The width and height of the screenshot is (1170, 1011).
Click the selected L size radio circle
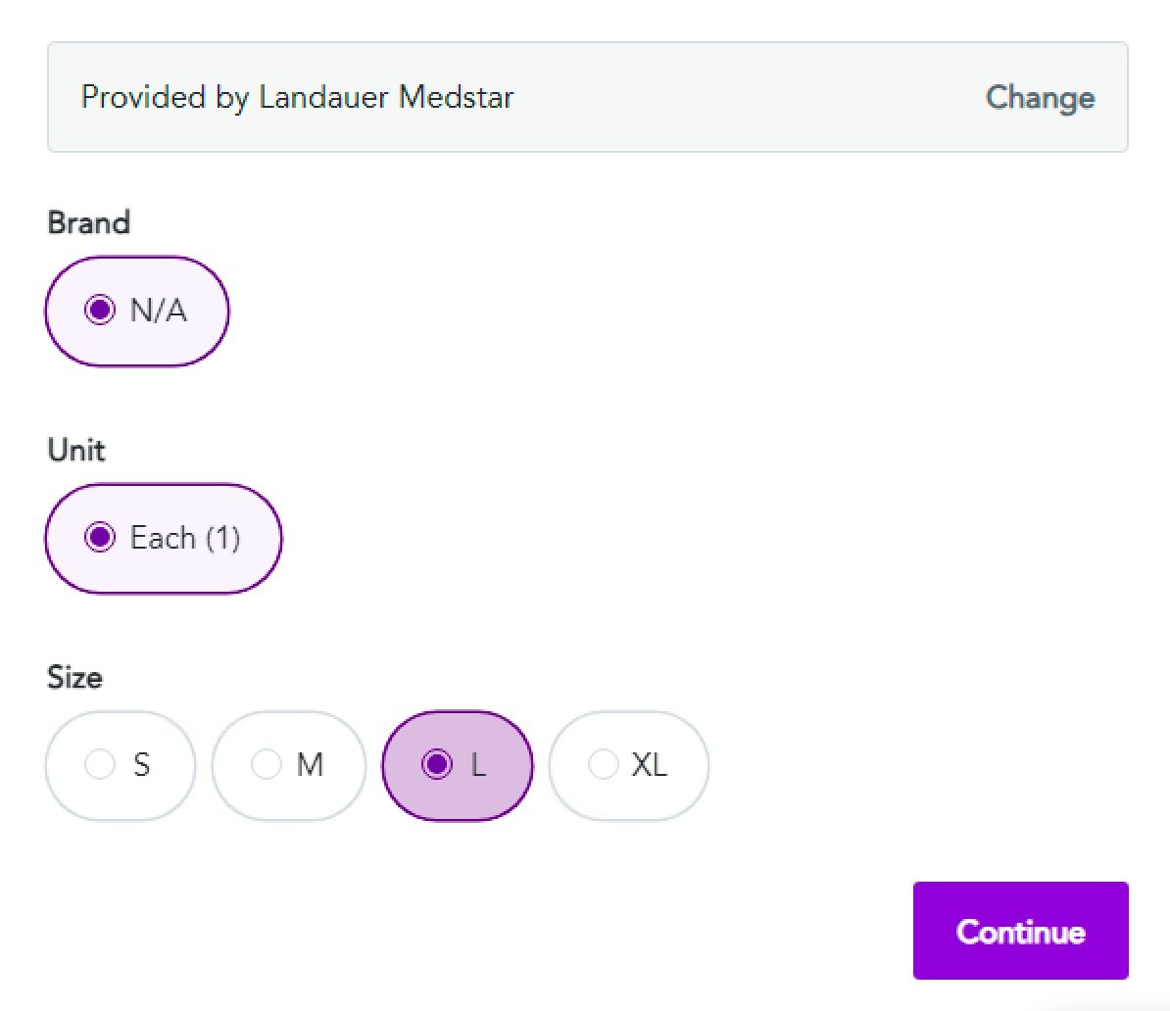(437, 764)
